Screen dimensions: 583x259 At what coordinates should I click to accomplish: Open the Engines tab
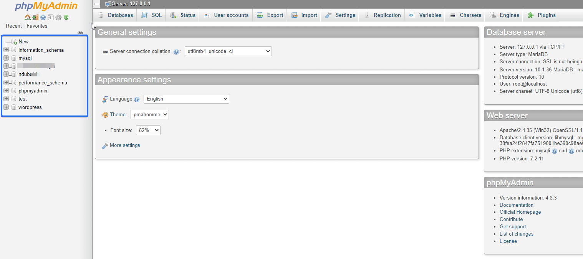pos(504,15)
